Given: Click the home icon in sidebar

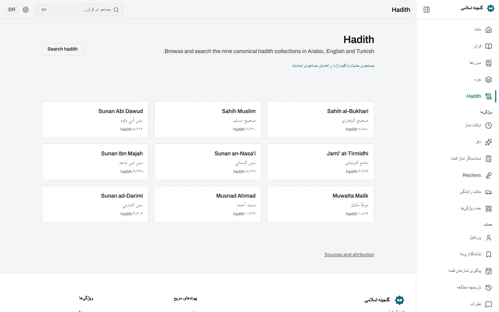Looking at the screenshot, I should [x=488, y=30].
